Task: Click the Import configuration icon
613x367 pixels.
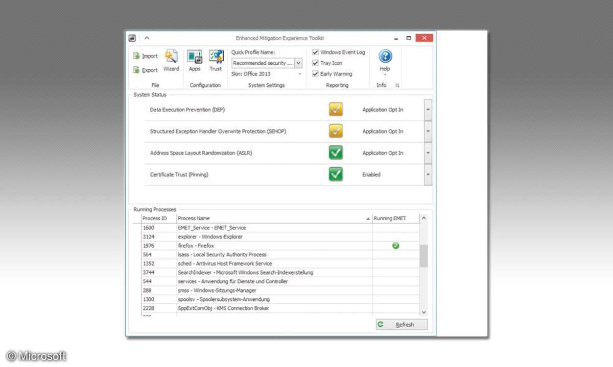Action: (136, 56)
